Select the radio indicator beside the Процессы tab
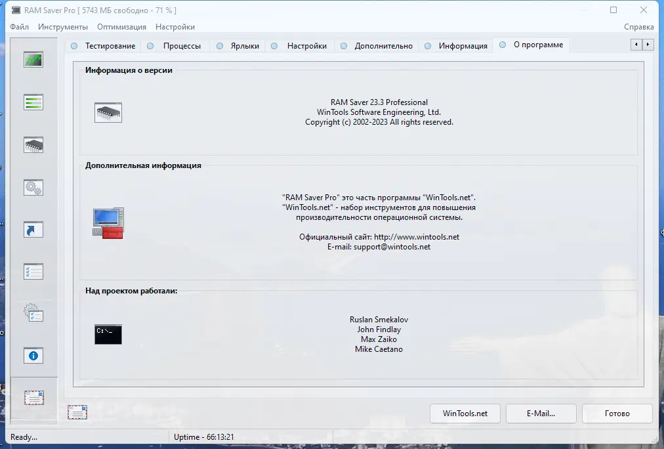 (152, 46)
